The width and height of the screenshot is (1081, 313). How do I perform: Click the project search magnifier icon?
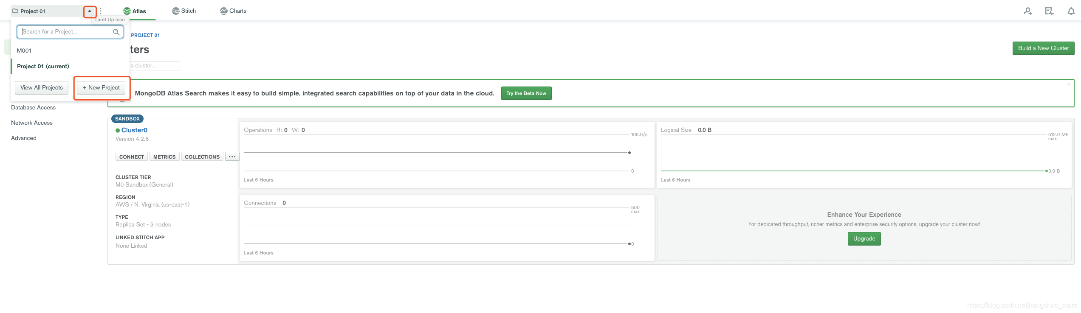tap(116, 32)
